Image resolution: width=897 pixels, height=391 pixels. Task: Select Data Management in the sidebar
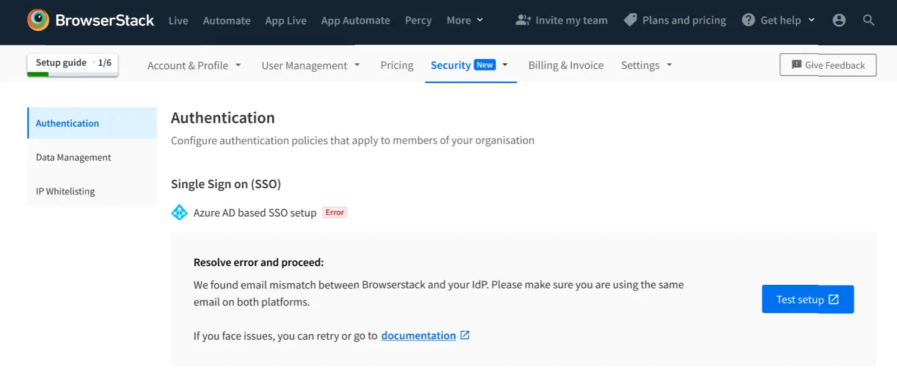pos(74,157)
